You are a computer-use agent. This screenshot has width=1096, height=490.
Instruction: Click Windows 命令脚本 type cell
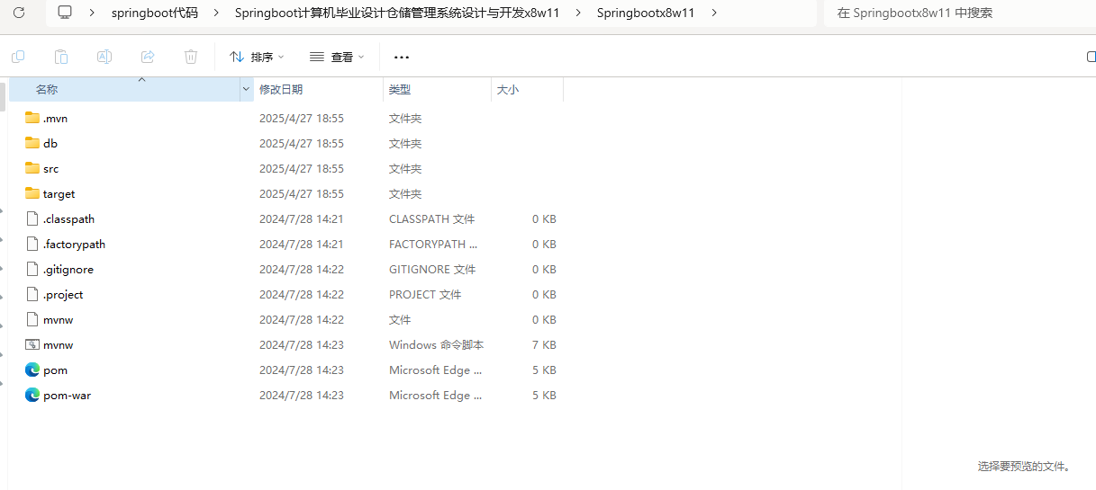(436, 344)
